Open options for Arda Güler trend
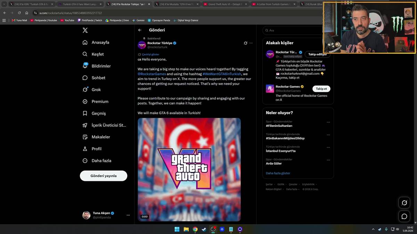 (x=328, y=160)
